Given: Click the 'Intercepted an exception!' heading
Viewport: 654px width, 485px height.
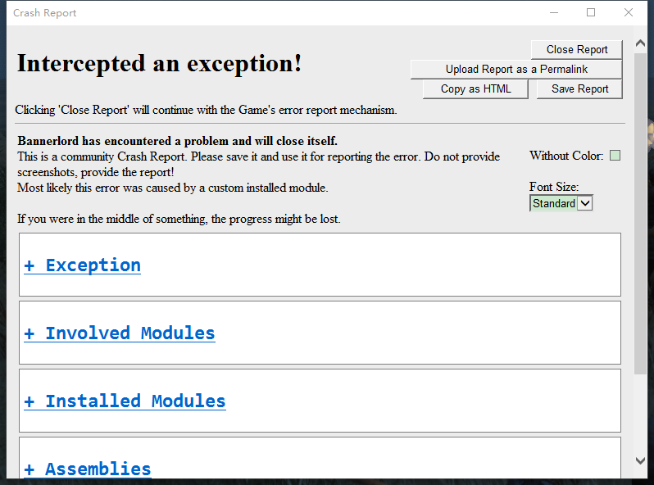Looking at the screenshot, I should coord(159,64).
